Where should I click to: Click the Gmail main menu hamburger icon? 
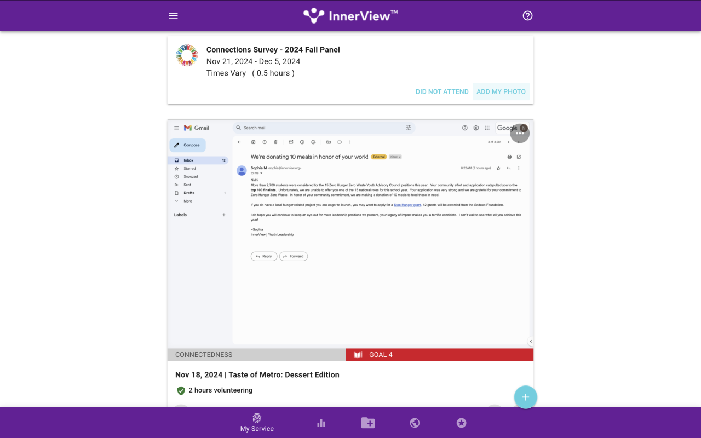[176, 128]
